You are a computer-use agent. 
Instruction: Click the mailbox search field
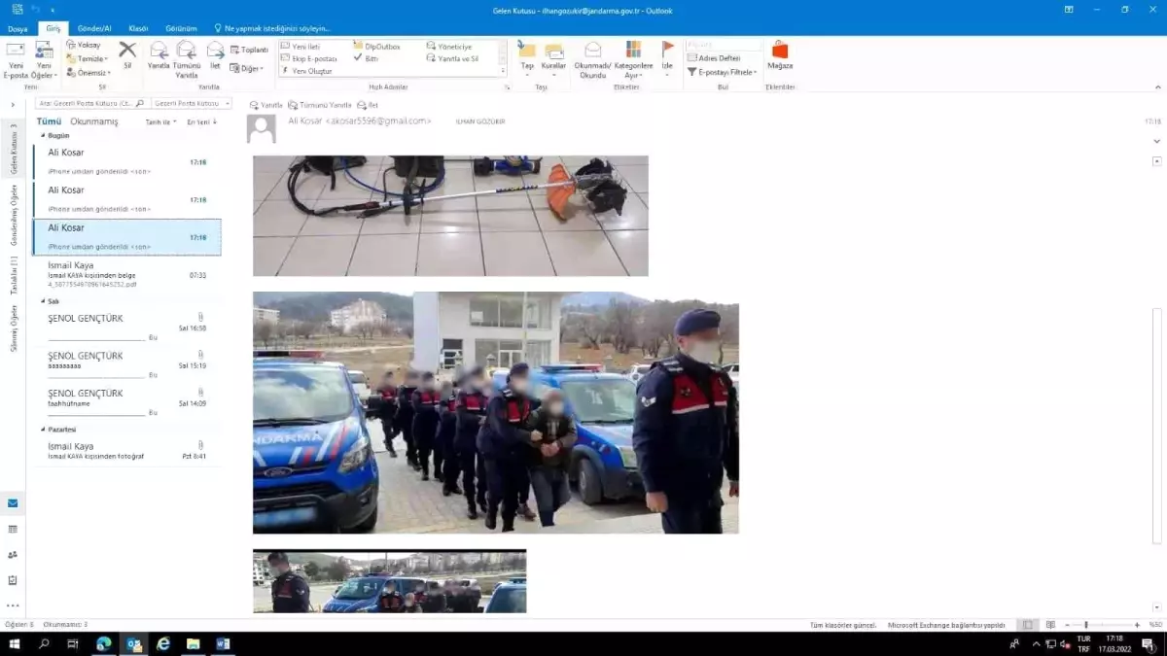[88, 103]
